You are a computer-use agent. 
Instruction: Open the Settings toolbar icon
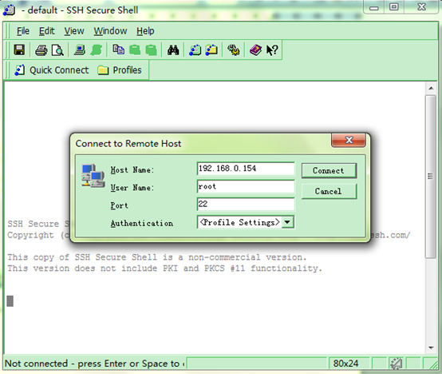click(x=234, y=50)
